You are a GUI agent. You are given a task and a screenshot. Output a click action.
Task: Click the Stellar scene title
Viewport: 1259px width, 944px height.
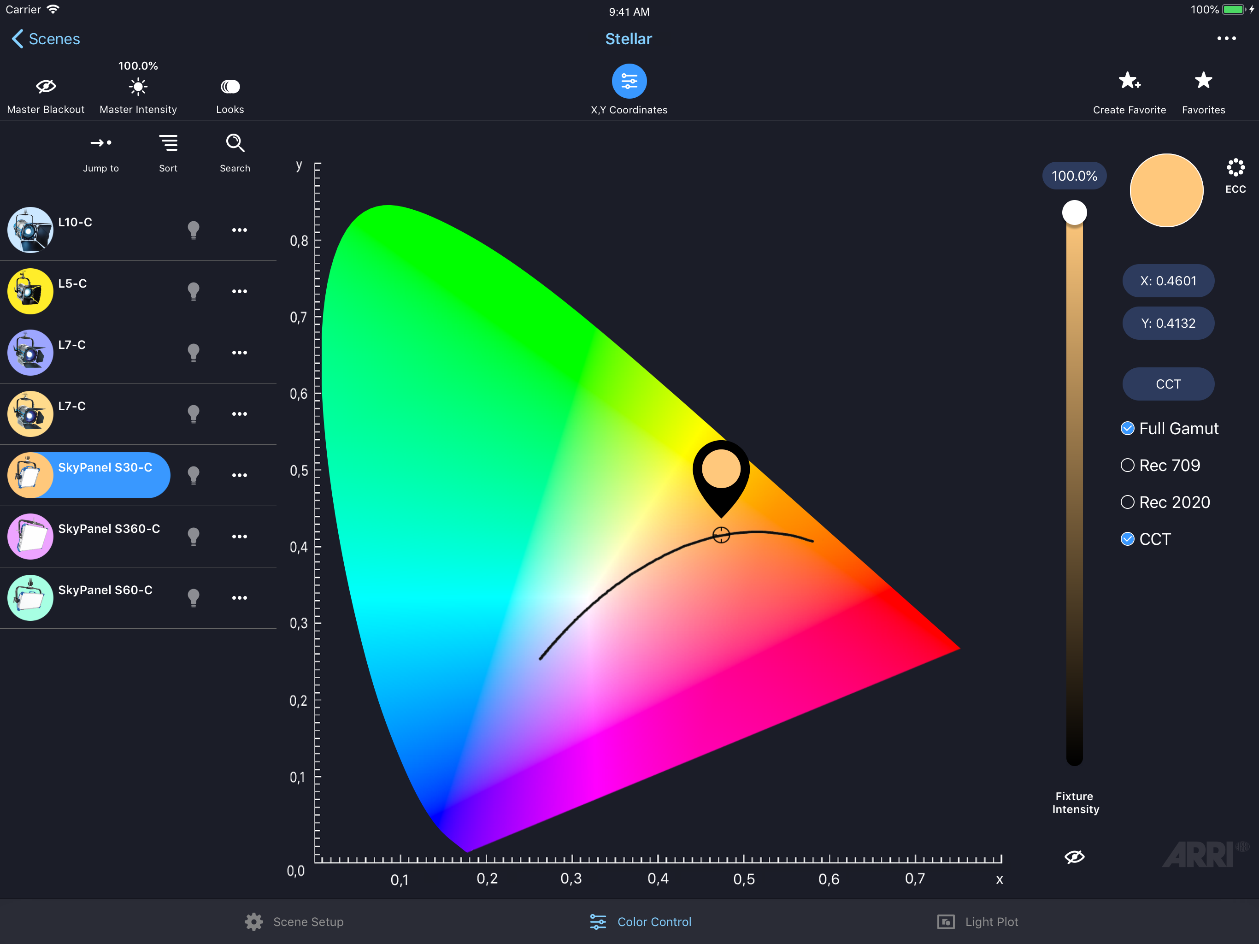click(x=629, y=39)
